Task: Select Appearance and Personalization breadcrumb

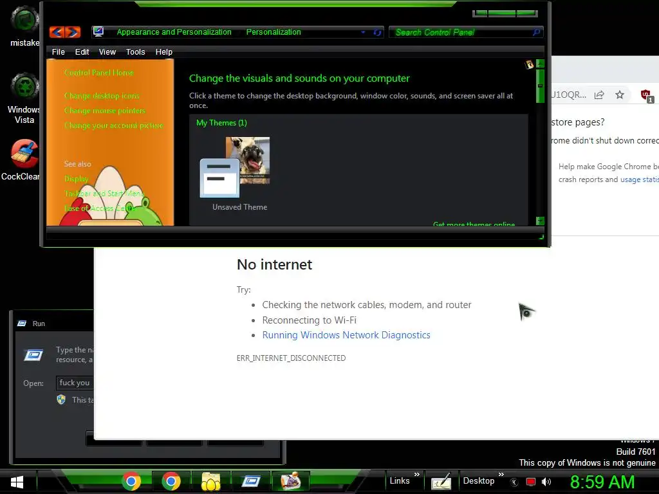Action: [174, 32]
